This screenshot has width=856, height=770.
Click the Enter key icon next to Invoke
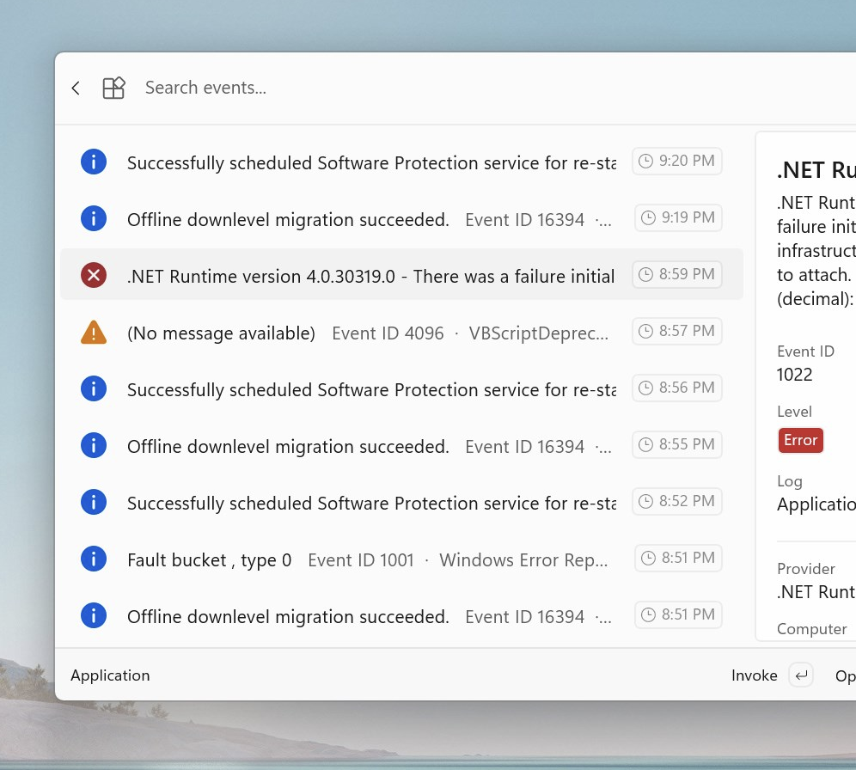pos(801,675)
